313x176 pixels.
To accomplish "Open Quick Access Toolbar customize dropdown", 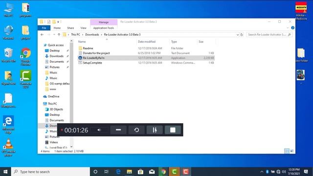I will (58, 22).
